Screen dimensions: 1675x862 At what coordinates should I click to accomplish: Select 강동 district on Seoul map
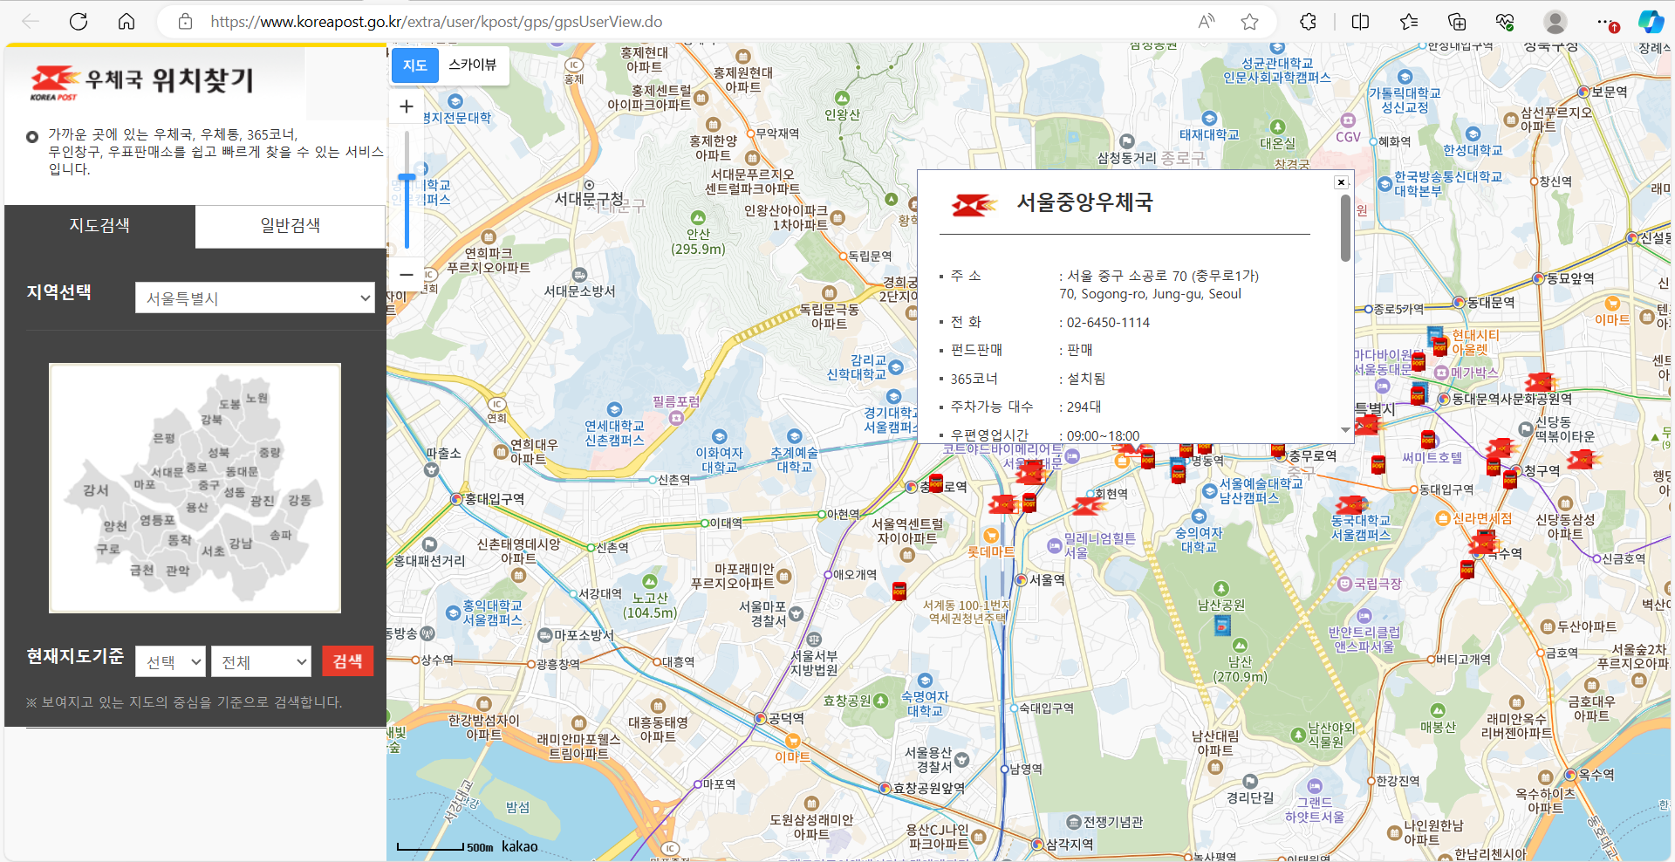coord(299,500)
